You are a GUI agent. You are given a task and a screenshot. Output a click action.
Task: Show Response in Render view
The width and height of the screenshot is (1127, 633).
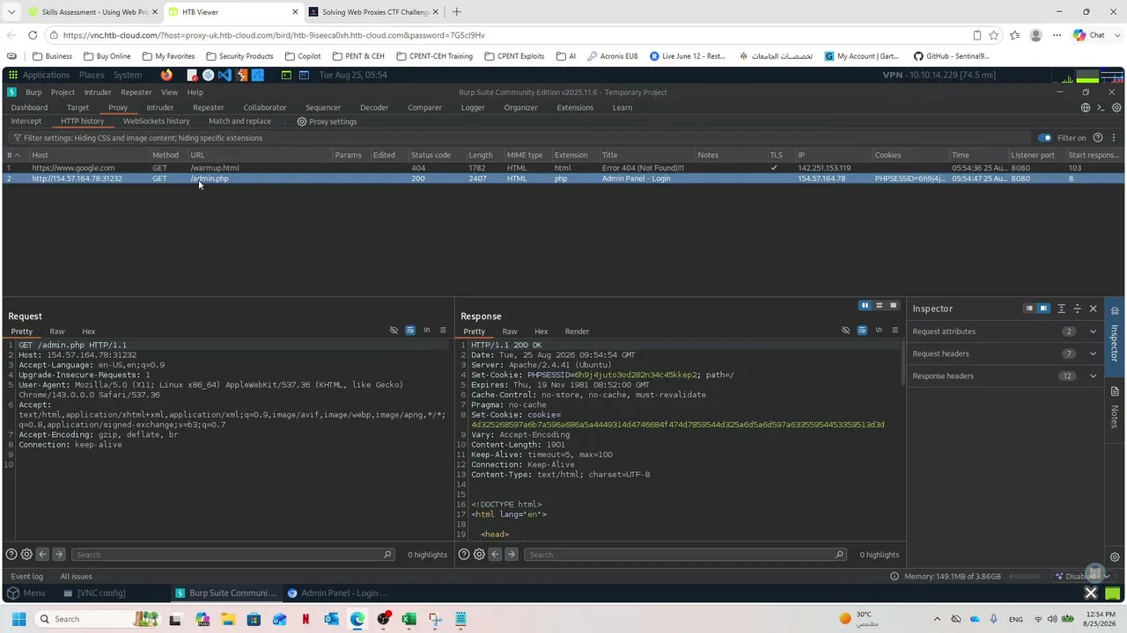[577, 331]
